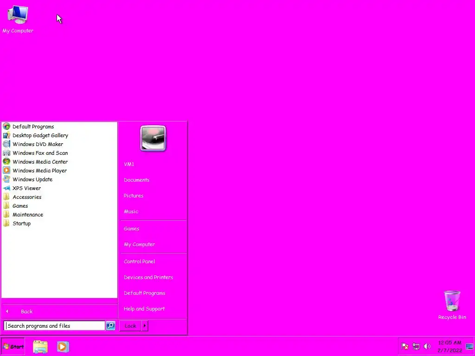
Task: Open the taskbar clock showing 12:05 AM
Action: click(x=449, y=346)
